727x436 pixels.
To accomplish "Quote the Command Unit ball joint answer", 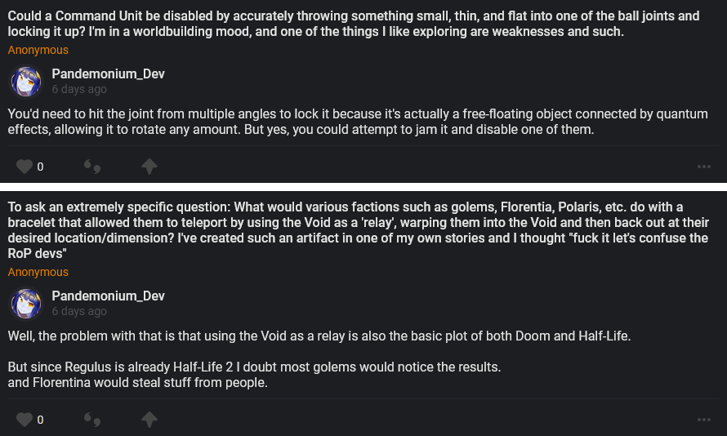I will [92, 167].
